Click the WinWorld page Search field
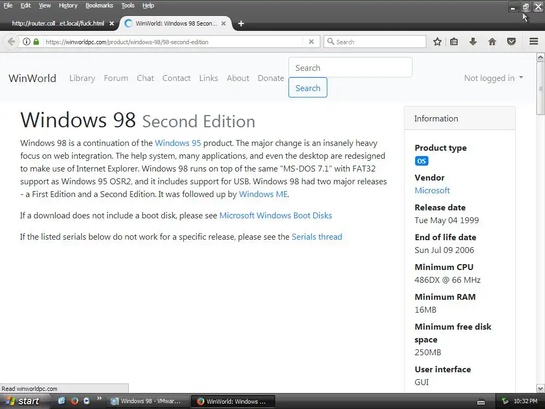Viewport: 545px width, 409px height. (350, 68)
